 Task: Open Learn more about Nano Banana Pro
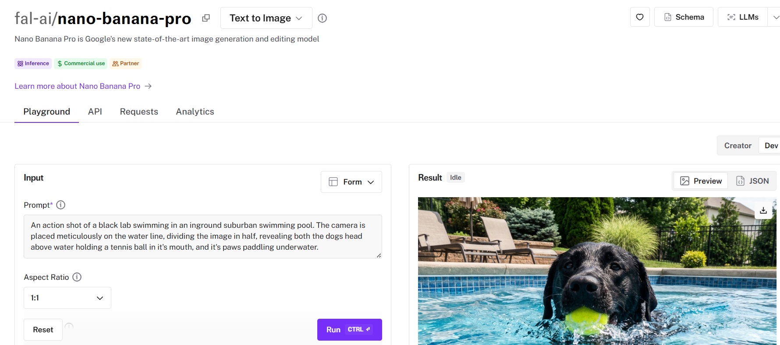tap(77, 86)
